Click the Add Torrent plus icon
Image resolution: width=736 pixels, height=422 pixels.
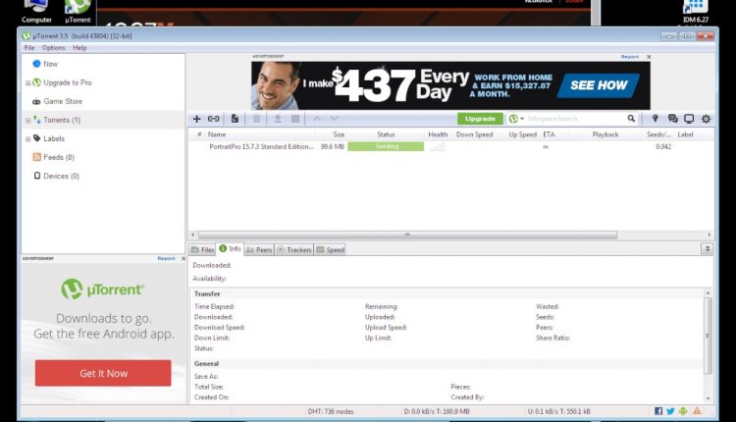coord(196,119)
